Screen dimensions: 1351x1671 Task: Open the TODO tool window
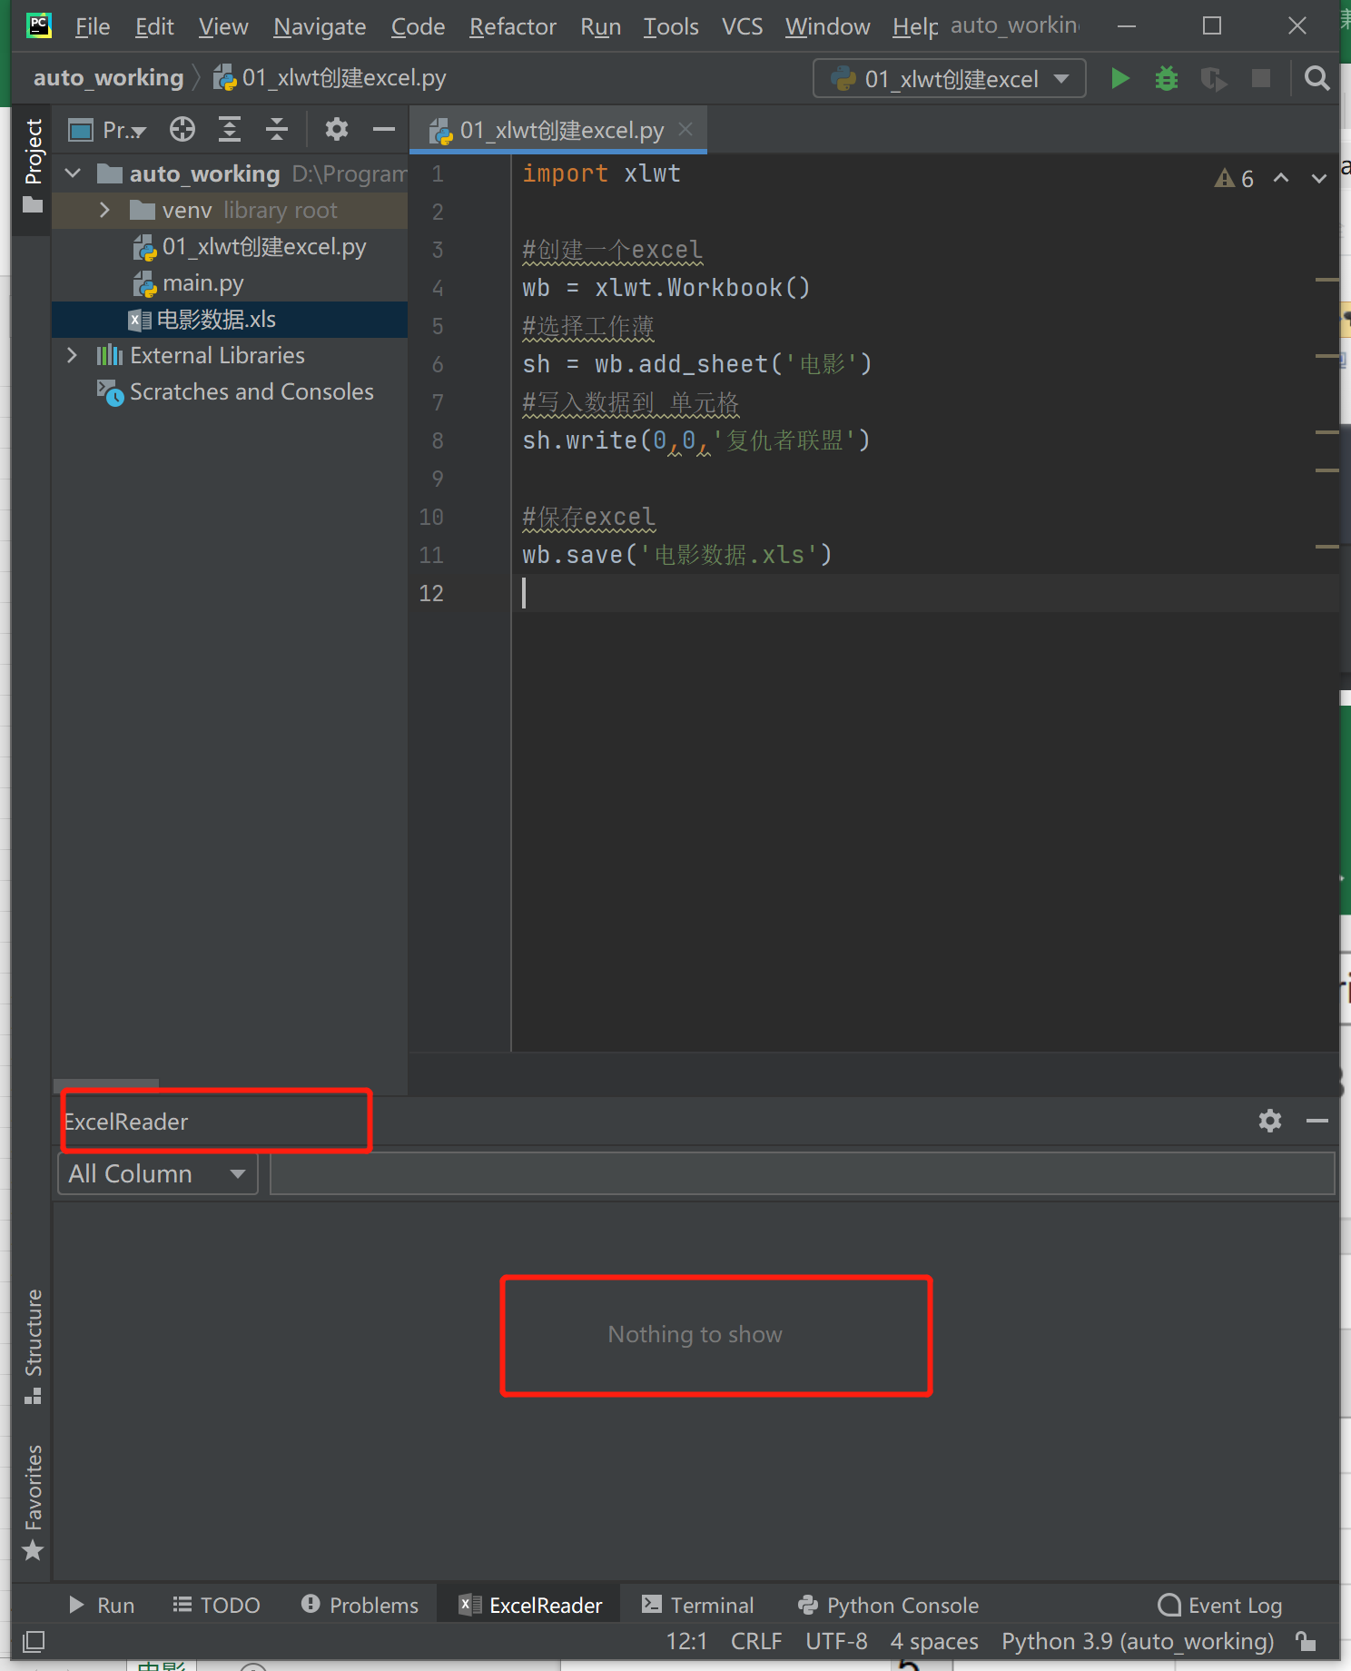pos(216,1605)
